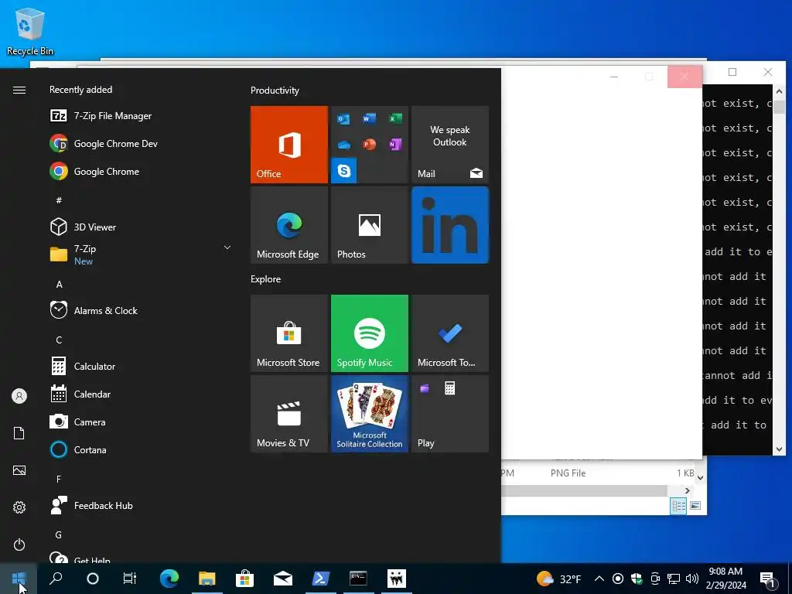
Task: Click the Office tile
Action: click(289, 145)
